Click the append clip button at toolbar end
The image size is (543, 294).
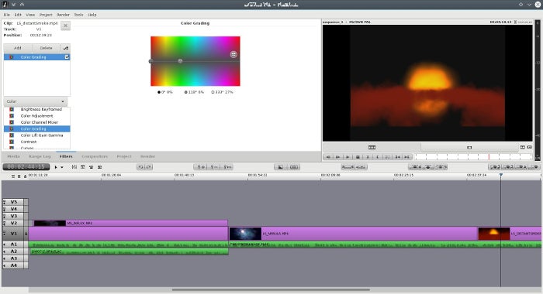[x=534, y=167]
